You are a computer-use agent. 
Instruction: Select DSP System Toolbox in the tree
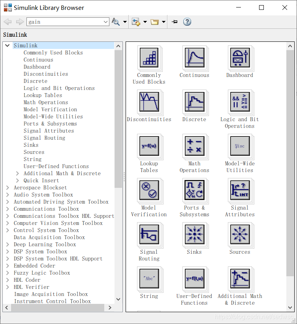[x=40, y=251]
